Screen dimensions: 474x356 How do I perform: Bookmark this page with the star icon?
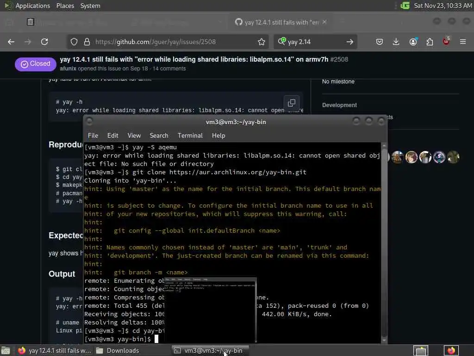(262, 42)
